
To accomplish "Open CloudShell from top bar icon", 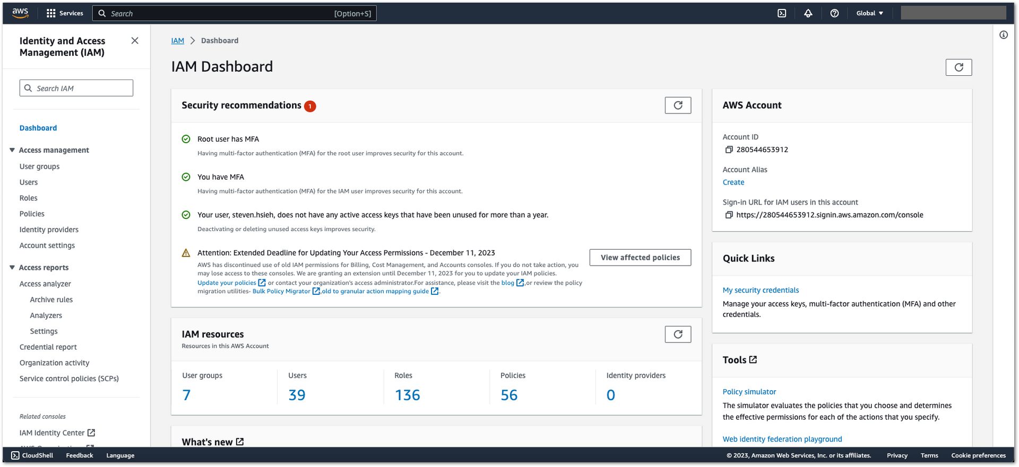I will tap(782, 13).
